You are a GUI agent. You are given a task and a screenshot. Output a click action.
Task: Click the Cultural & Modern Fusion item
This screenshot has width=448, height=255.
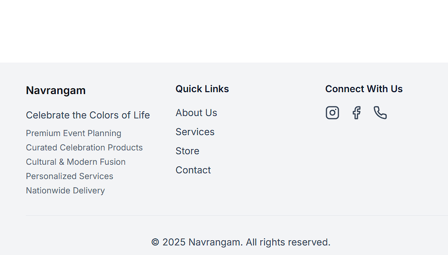coord(75,162)
